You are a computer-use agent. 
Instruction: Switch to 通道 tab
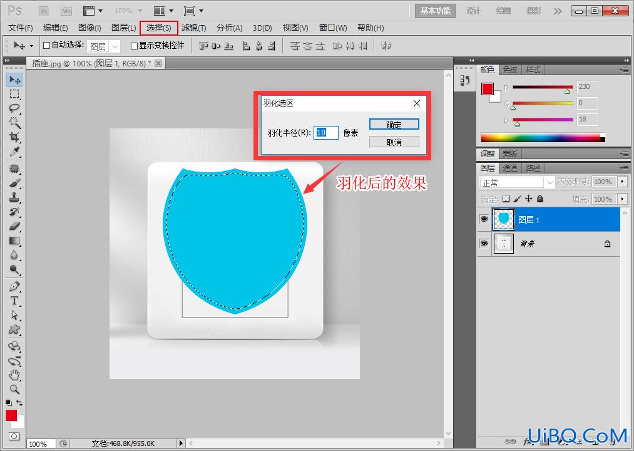point(509,168)
